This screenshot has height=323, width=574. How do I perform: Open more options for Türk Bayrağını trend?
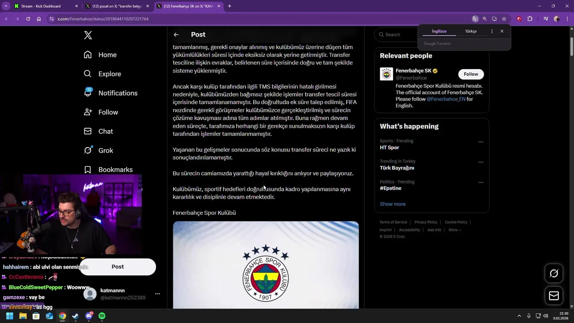[x=481, y=162]
